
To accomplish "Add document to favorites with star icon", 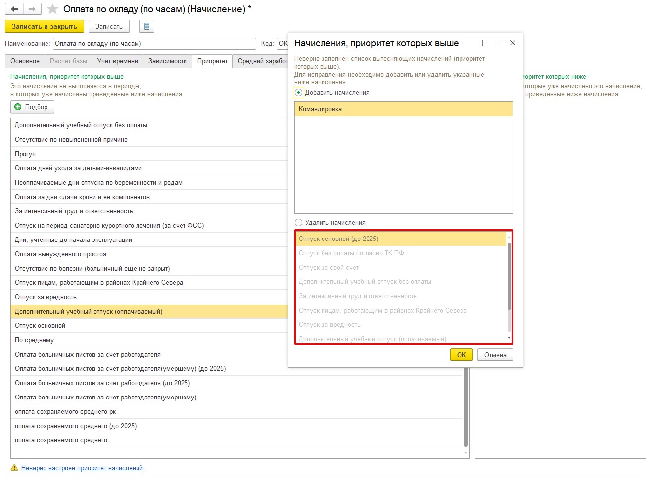I will pos(53,9).
